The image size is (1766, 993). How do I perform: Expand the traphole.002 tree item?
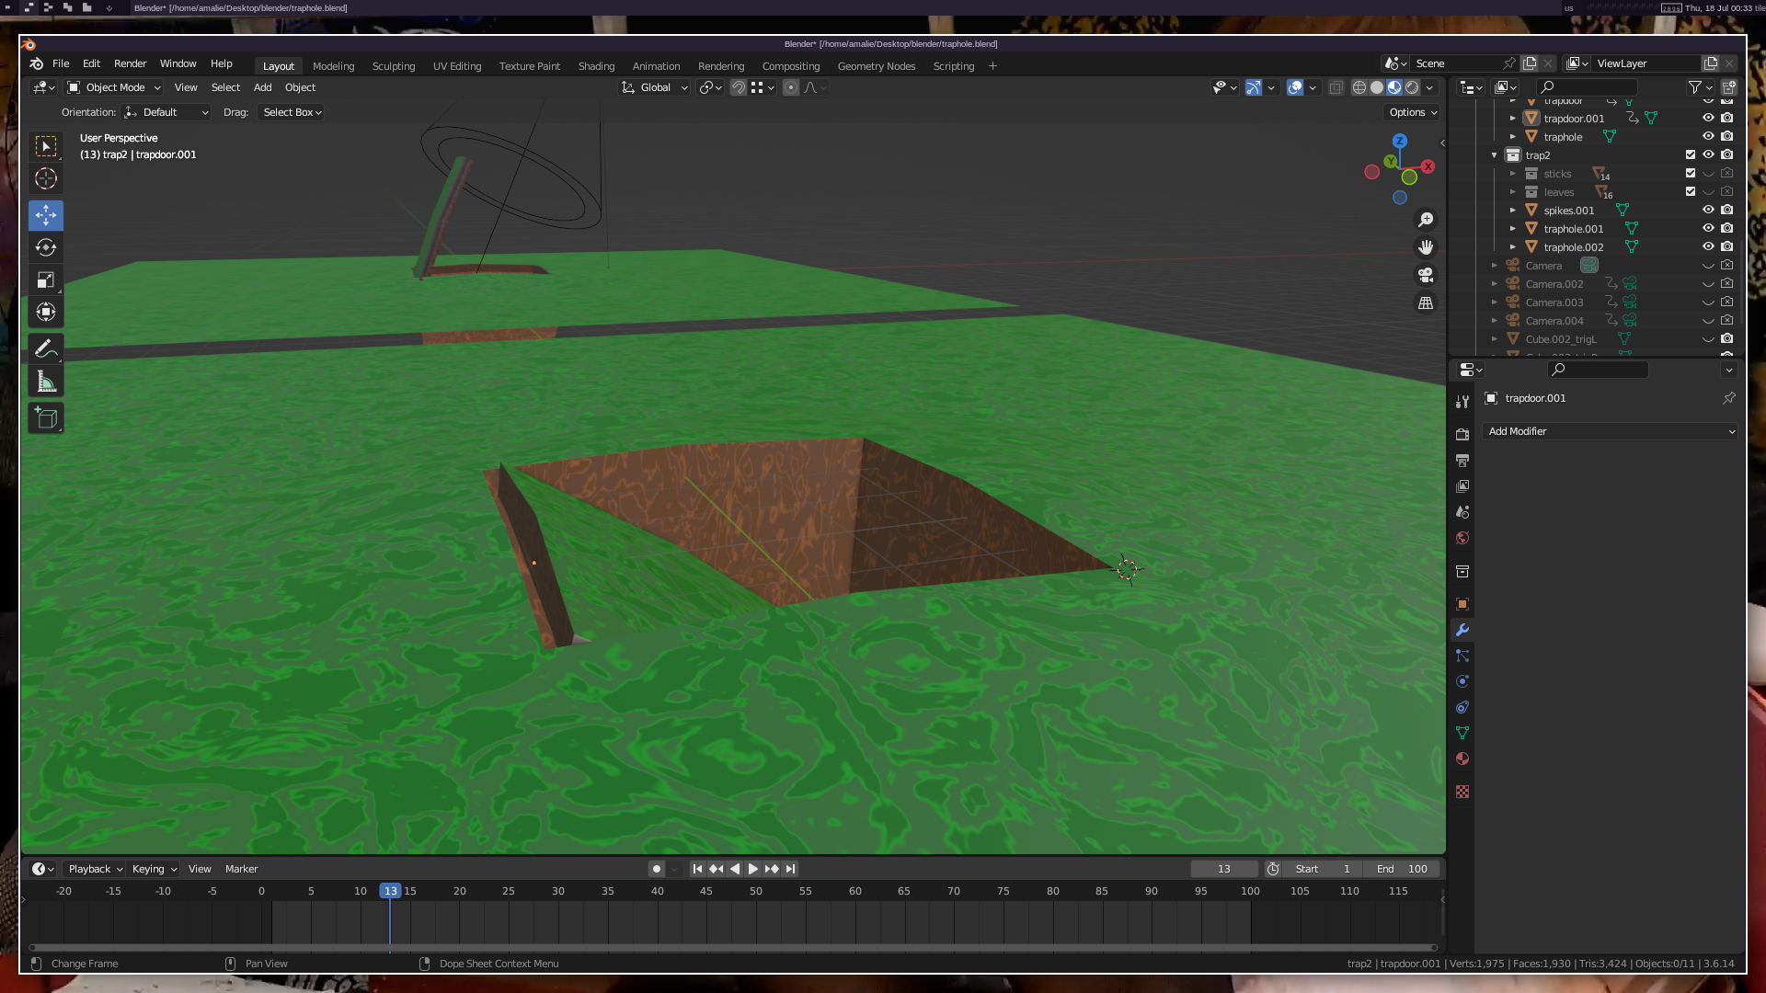coord(1513,246)
